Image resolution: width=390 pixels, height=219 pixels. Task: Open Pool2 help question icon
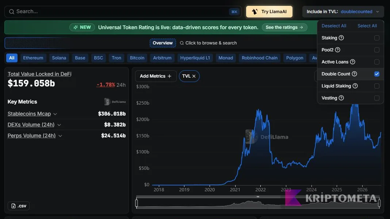click(x=337, y=50)
